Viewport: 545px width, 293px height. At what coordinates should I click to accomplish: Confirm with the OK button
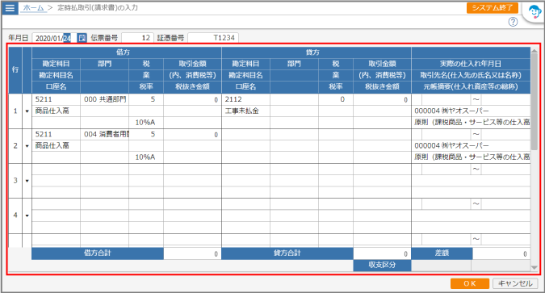coord(470,283)
